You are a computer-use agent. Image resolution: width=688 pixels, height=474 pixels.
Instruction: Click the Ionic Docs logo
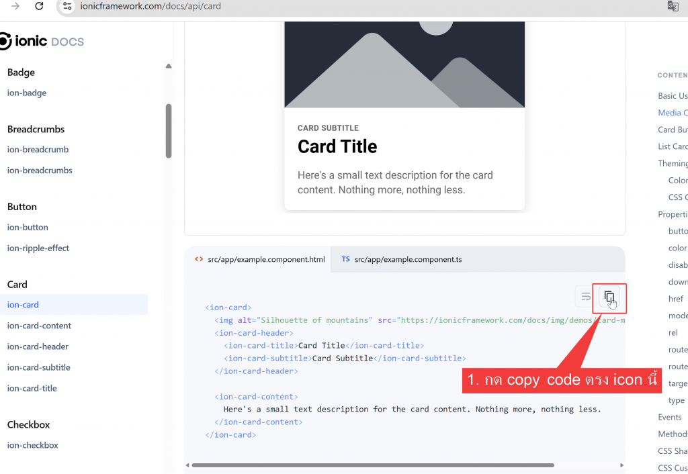coord(42,41)
